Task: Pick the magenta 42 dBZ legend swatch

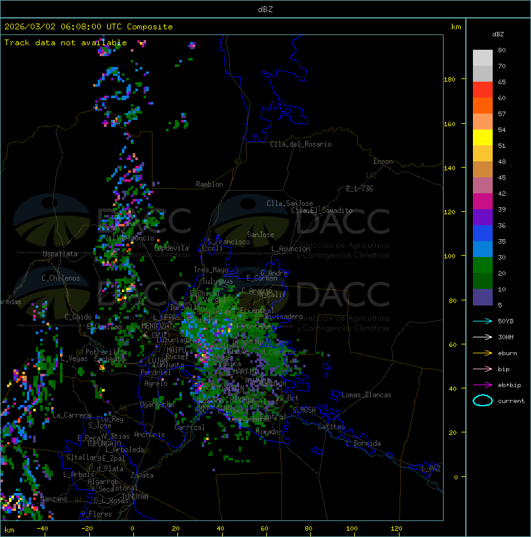Action: click(x=482, y=202)
